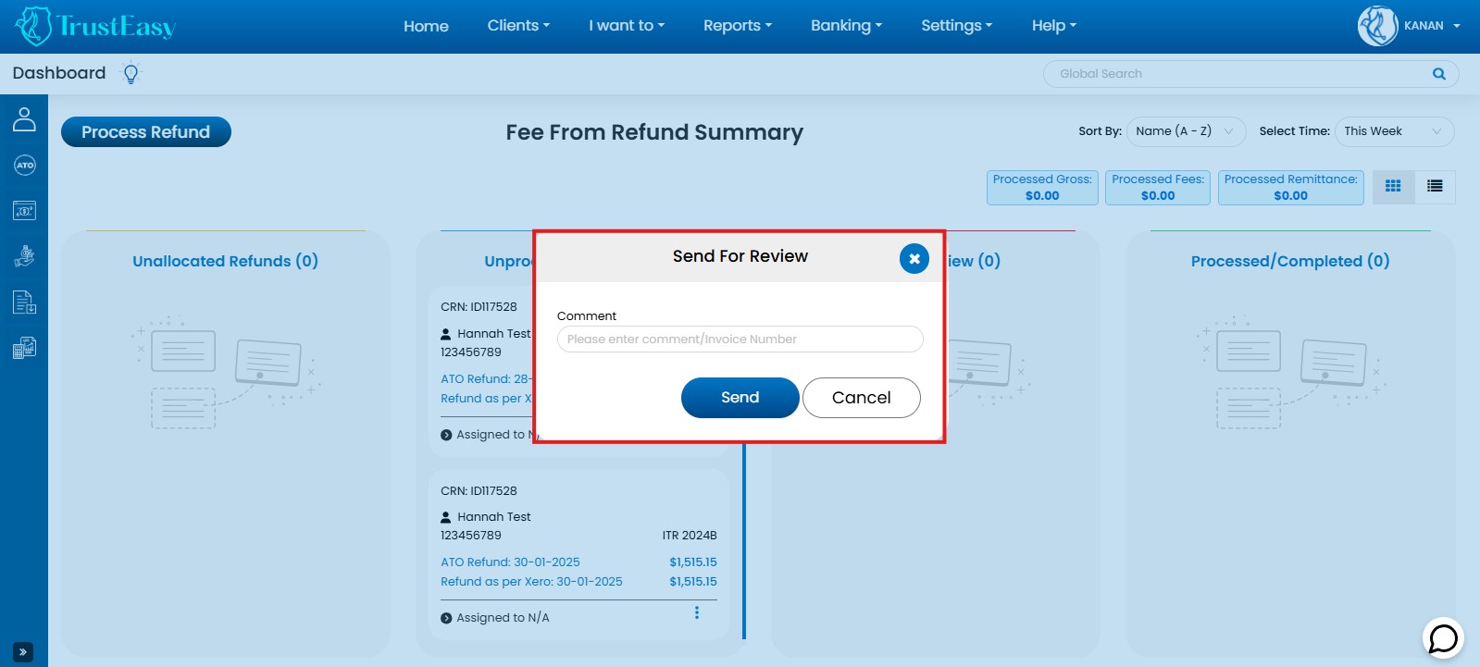This screenshot has height=667, width=1480.
Task: Open the chat support bubble
Action: (1442, 638)
